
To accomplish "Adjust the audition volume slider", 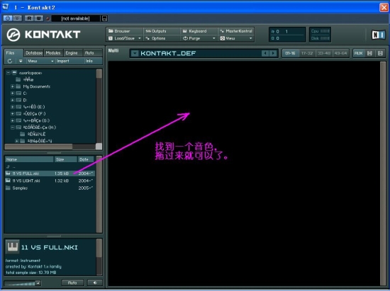I will click(x=23, y=283).
